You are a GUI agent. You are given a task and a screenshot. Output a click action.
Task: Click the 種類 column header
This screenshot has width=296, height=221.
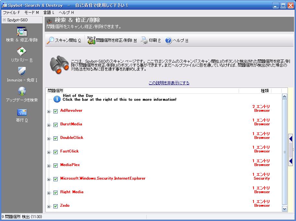tap(255, 91)
